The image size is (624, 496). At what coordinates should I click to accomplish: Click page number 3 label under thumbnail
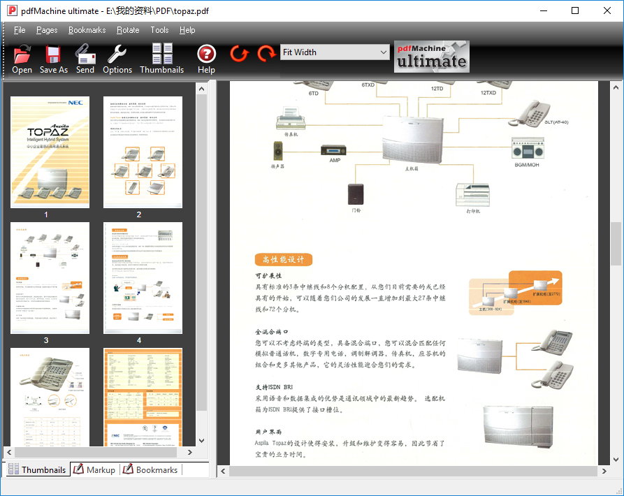click(x=46, y=340)
